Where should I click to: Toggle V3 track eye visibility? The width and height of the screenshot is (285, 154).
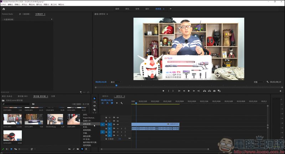[118, 117]
